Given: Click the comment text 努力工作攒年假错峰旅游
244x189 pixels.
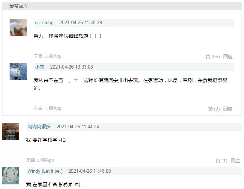Looking at the screenshot, I should [61, 36].
